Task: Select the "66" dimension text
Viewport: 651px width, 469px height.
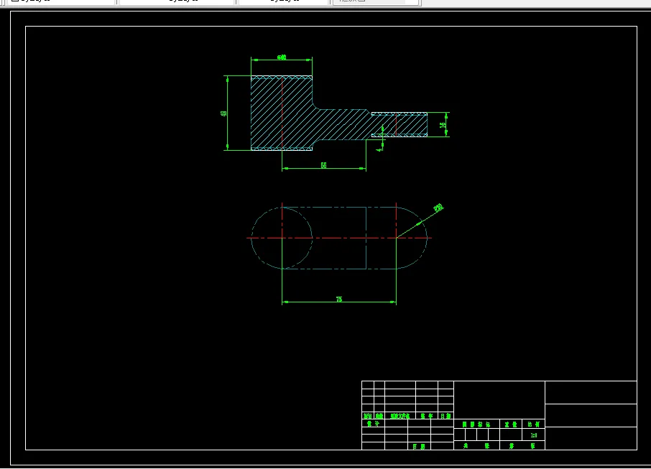Action: point(323,165)
